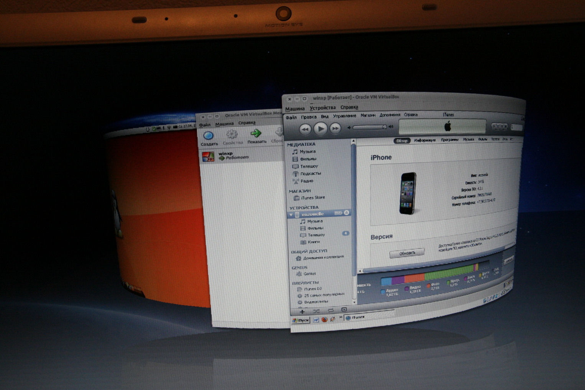Toggle shuffle in the iTunes bottom bar
Screen dimensions: 585x390
click(316, 311)
